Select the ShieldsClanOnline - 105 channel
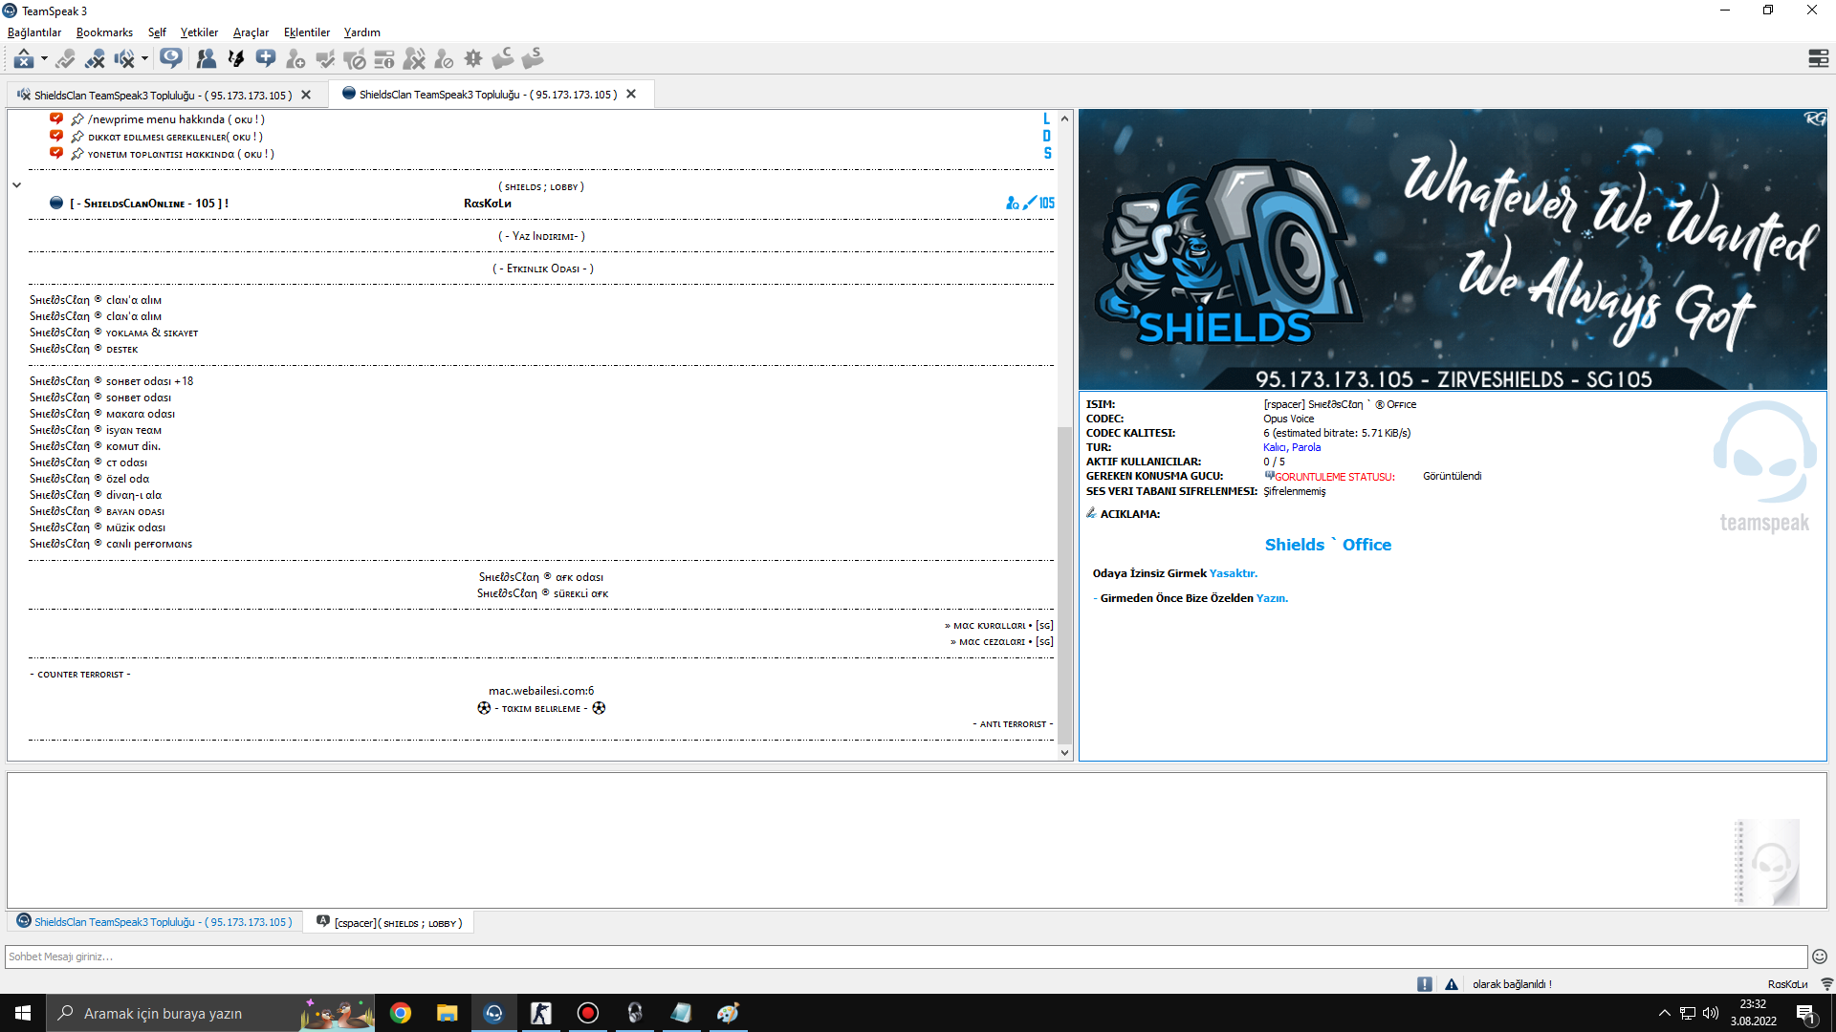 [x=148, y=204]
